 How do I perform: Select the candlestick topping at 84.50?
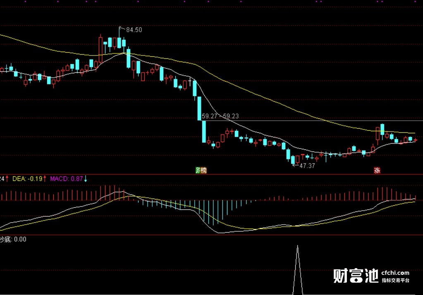click(x=119, y=38)
